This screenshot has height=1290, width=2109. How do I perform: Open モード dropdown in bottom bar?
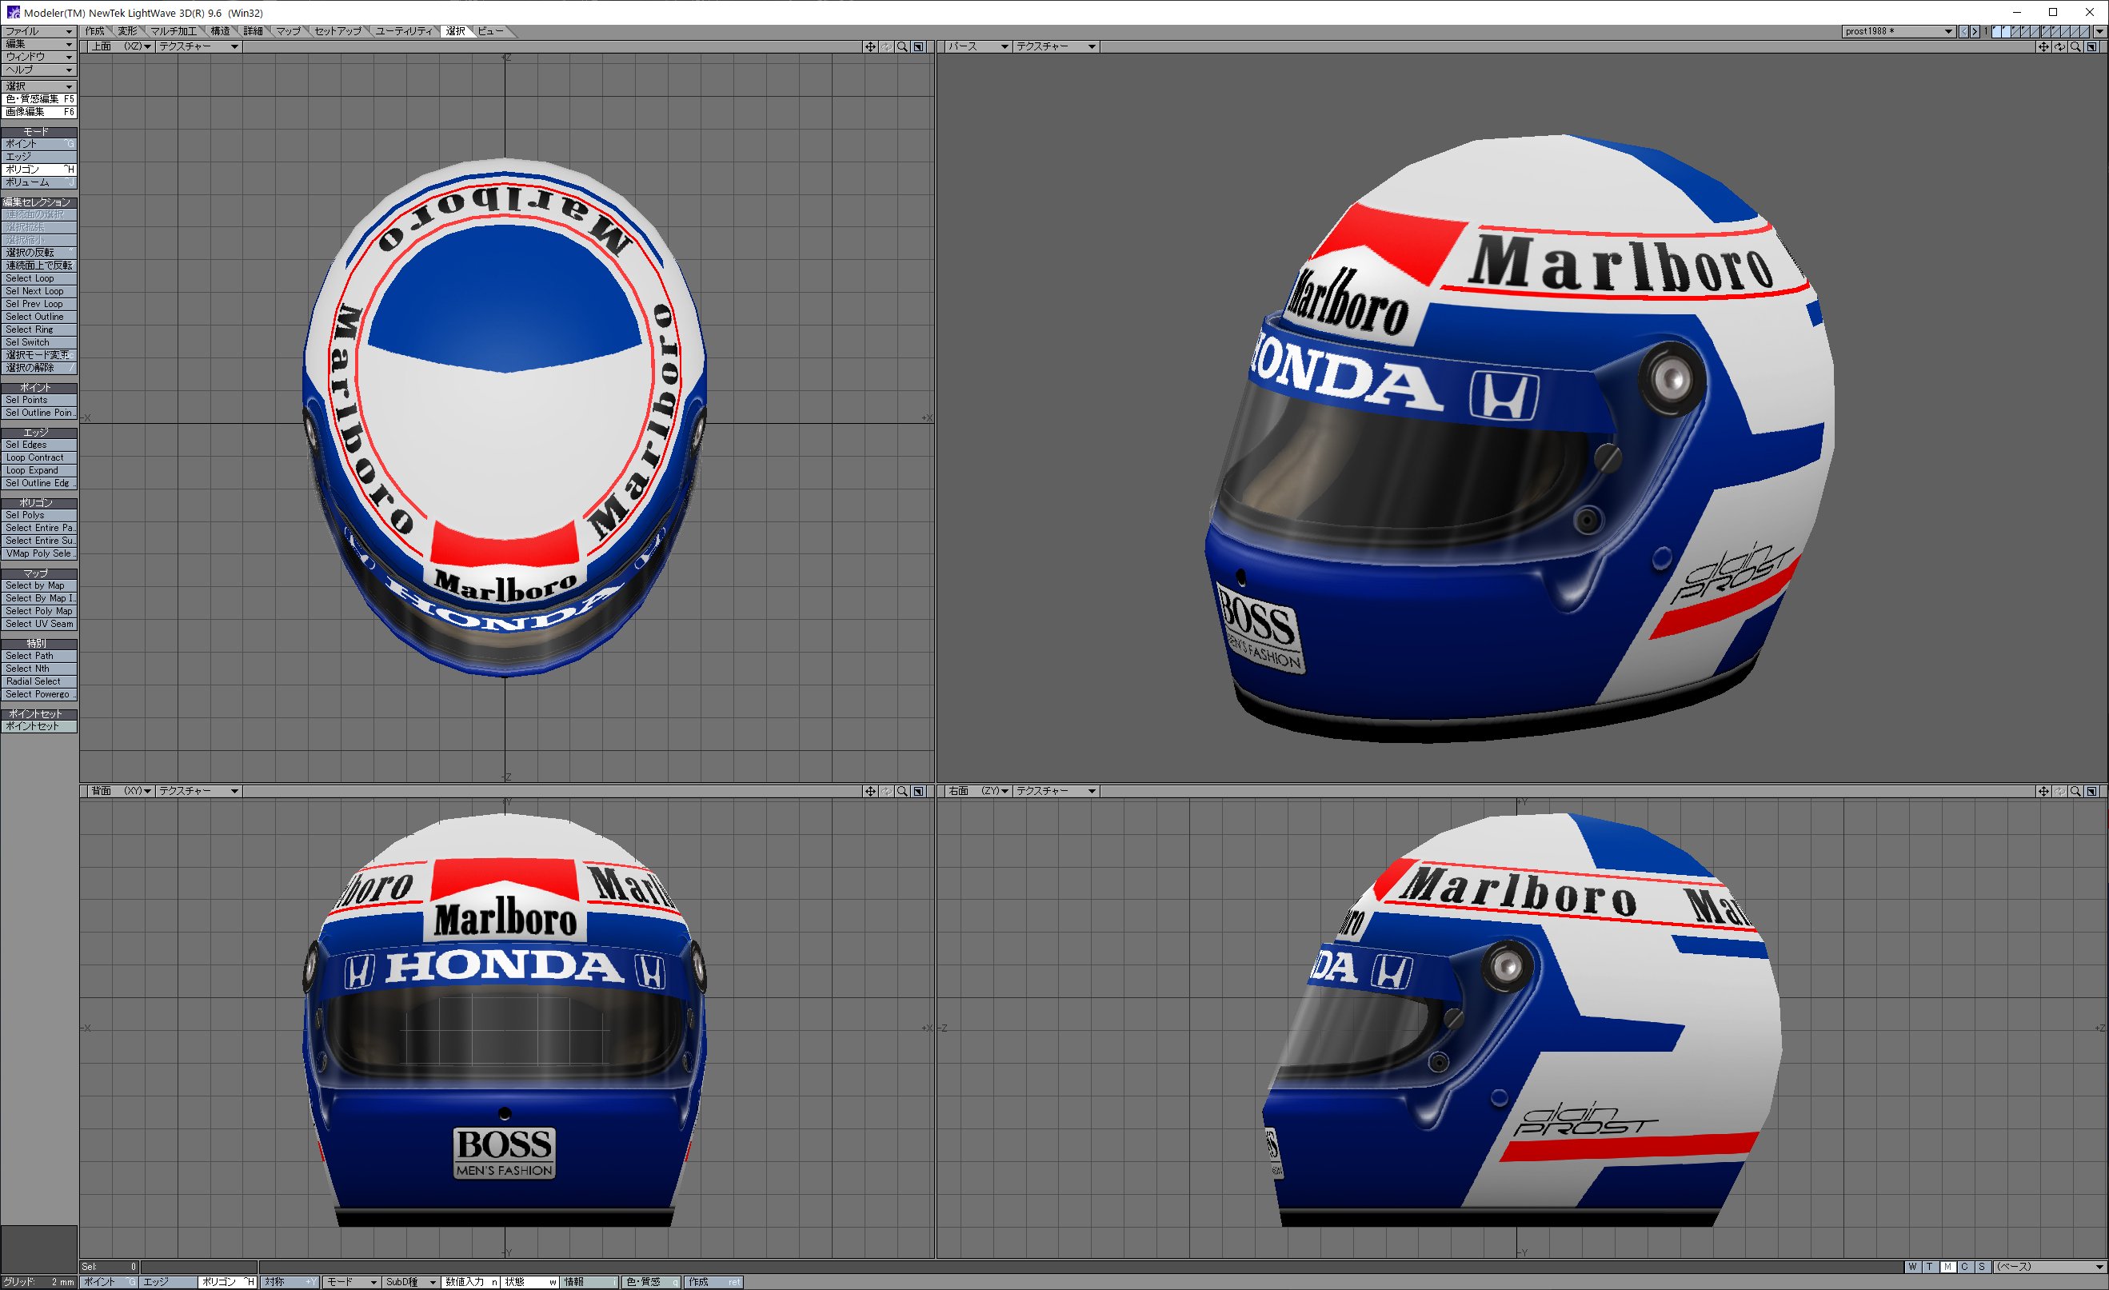point(351,1282)
